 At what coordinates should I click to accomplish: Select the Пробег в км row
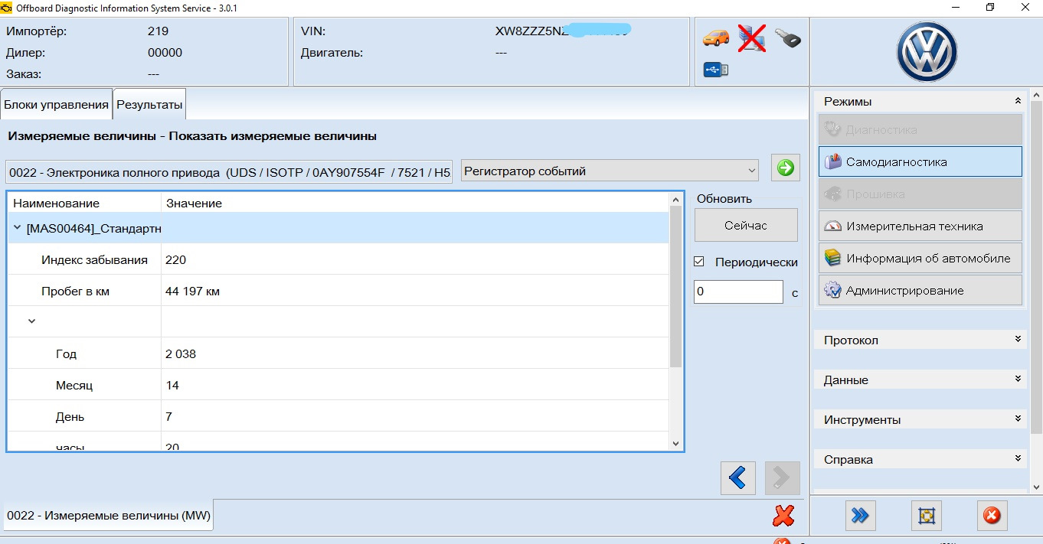click(x=338, y=291)
